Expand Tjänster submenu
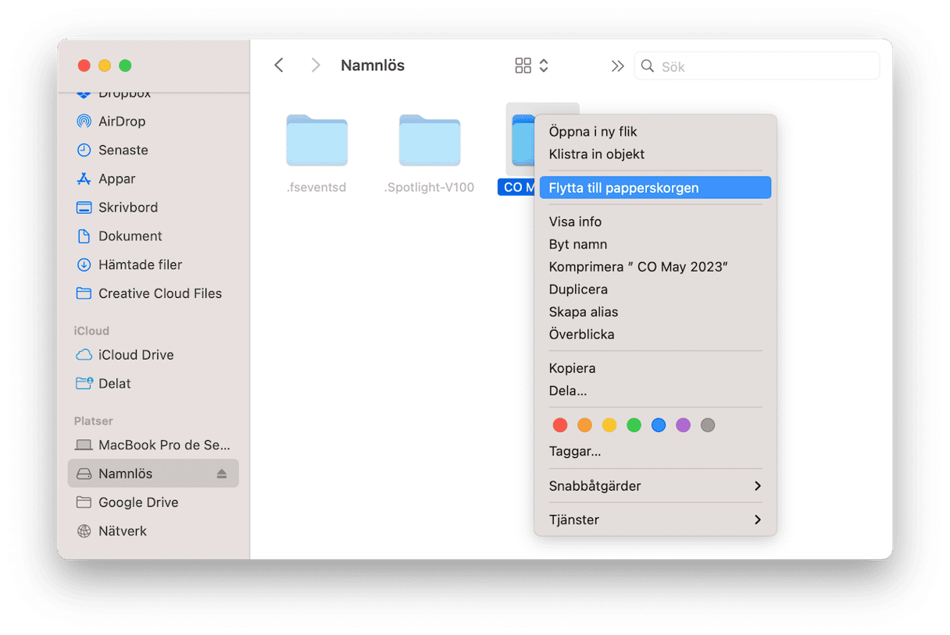This screenshot has width=950, height=635. click(655, 520)
